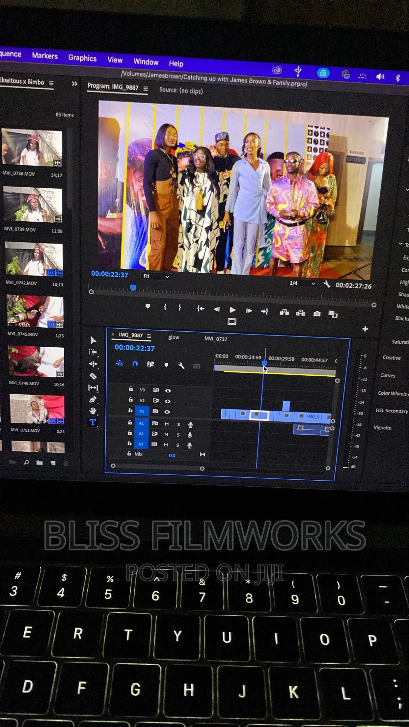Open Comparison View button
This screenshot has width=409, height=727.
pos(333,314)
